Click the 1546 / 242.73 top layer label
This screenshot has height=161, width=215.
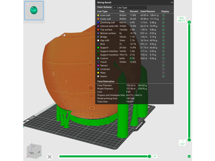[x=181, y=19]
